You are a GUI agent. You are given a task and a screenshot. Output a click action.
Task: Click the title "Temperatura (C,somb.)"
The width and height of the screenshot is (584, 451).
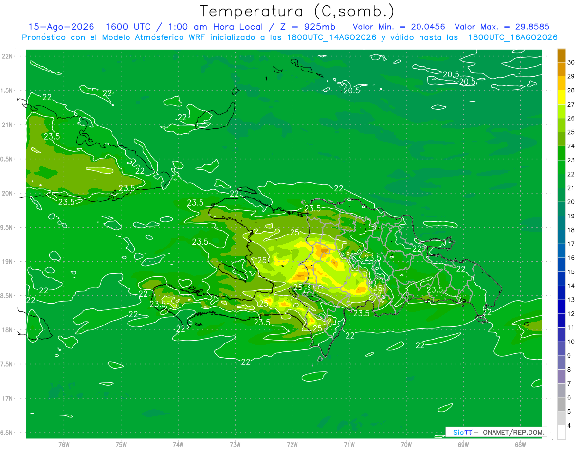pos(297,11)
